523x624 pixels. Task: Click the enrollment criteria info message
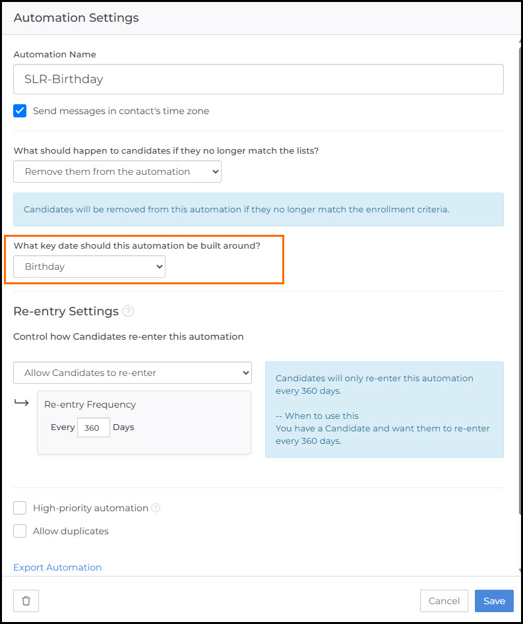[258, 209]
